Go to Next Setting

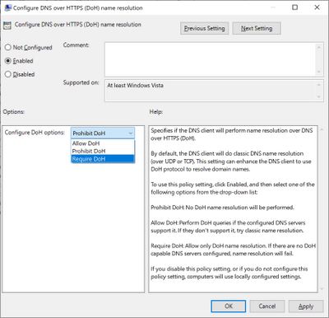point(257,28)
